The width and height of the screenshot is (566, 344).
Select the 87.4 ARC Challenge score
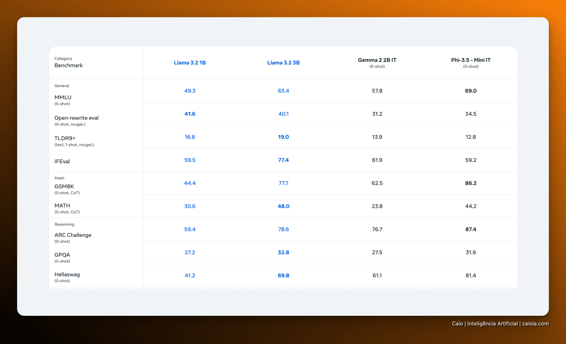470,229
